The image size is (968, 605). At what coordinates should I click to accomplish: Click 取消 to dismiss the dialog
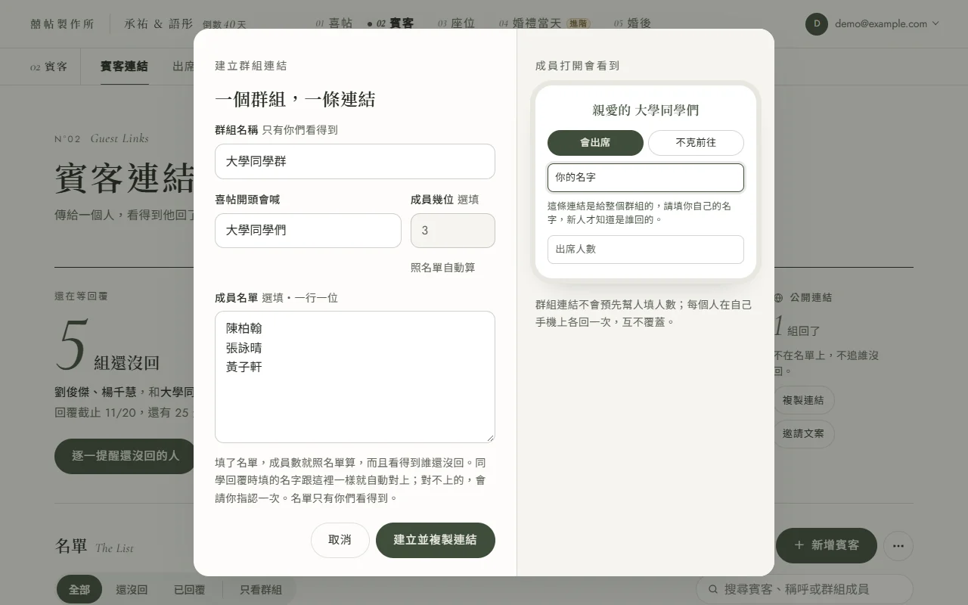point(340,540)
